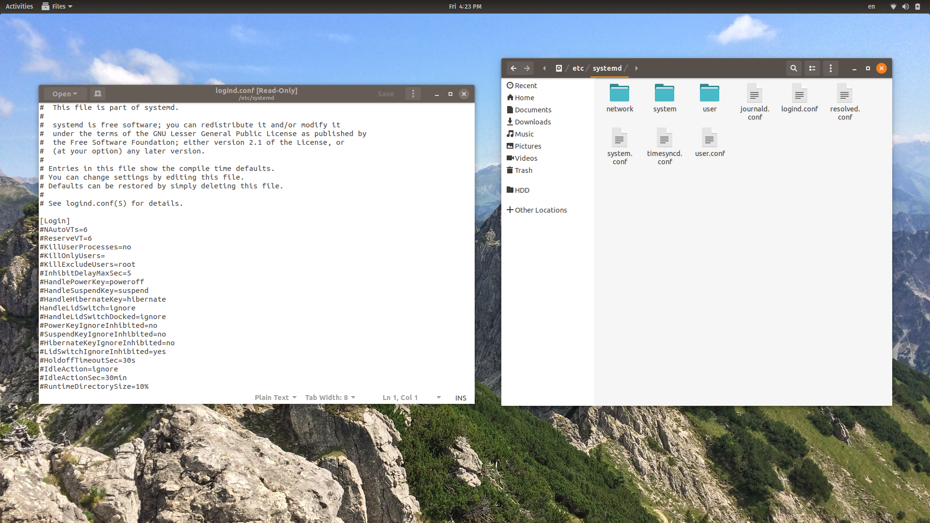
Task: Click the search icon in Files
Action: click(x=793, y=68)
